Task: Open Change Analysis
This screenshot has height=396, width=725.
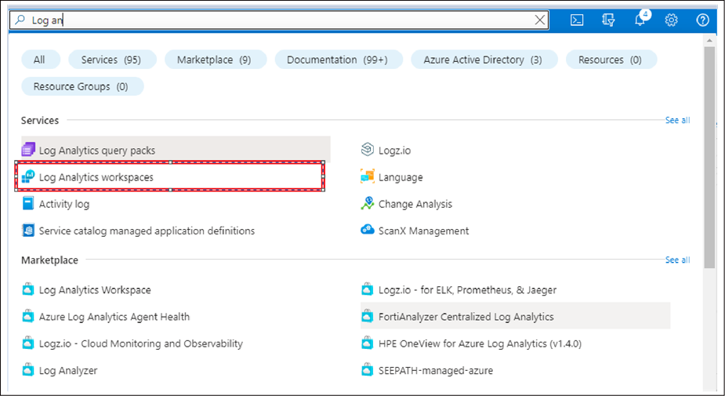Action: tap(415, 204)
